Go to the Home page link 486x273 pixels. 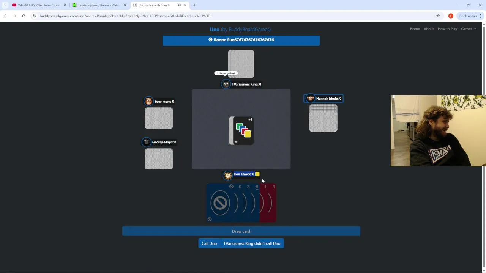pyautogui.click(x=415, y=29)
